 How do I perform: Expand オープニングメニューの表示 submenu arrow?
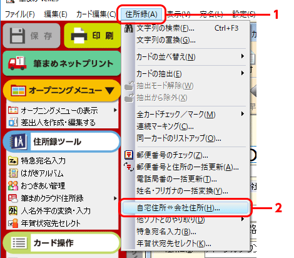(115, 110)
